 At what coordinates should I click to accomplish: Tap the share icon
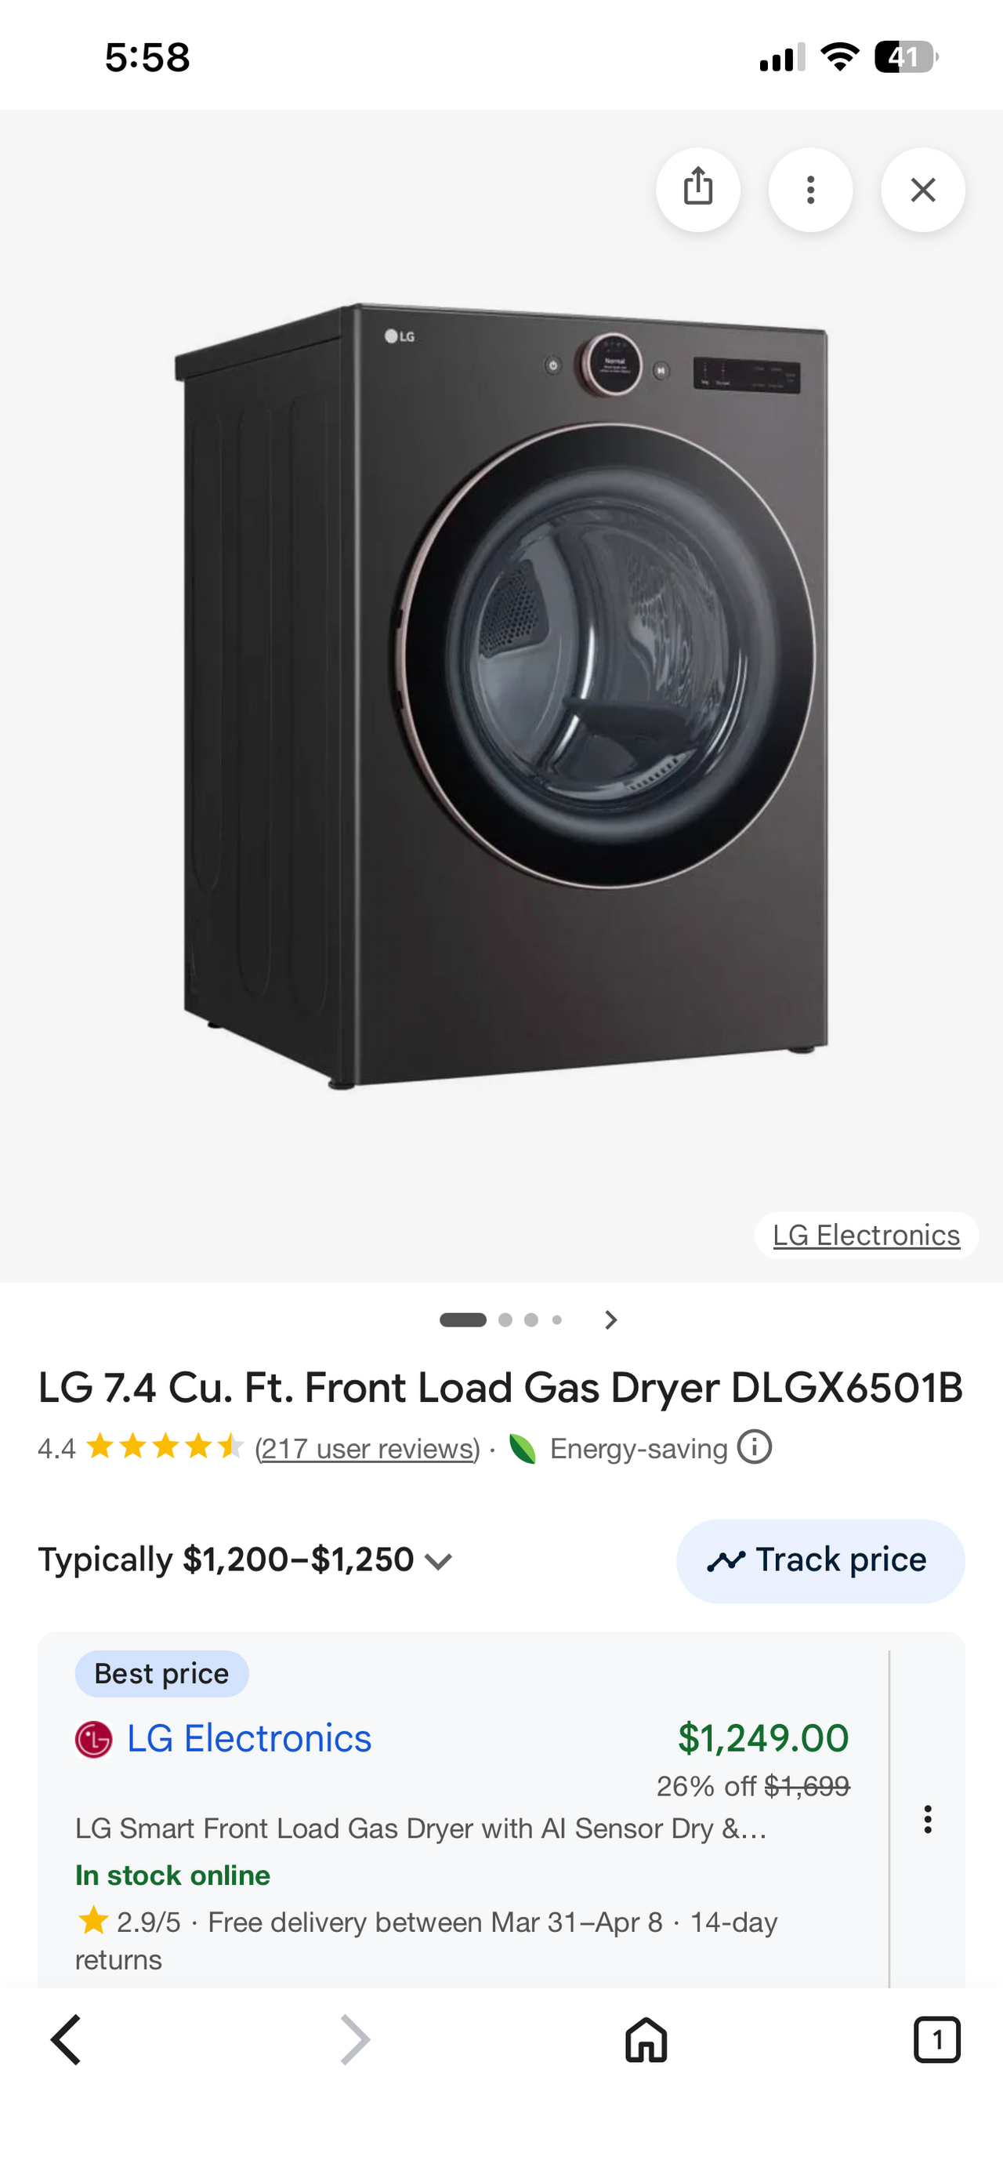click(x=697, y=190)
